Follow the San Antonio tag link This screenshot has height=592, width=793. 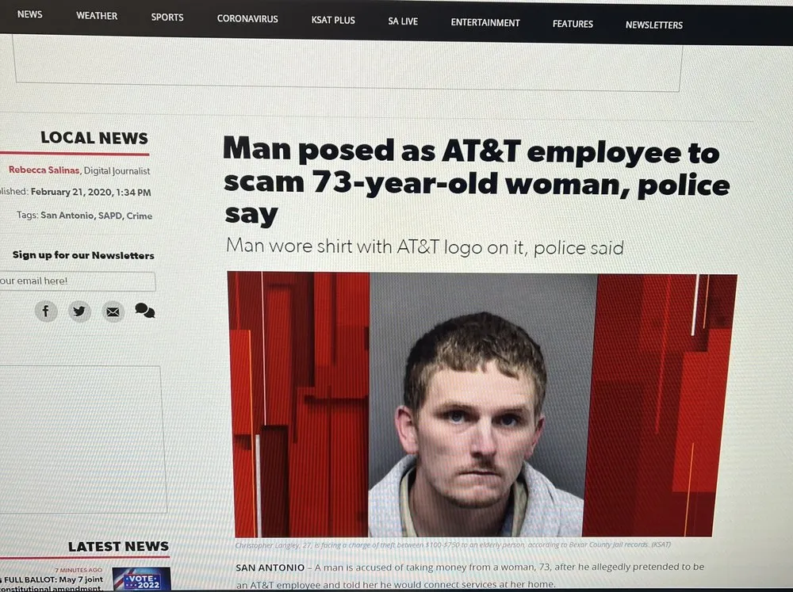67,216
